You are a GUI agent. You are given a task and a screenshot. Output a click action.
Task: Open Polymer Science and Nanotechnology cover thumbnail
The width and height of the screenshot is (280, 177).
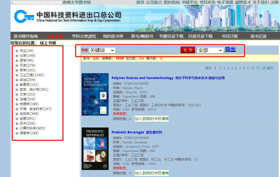95,94
